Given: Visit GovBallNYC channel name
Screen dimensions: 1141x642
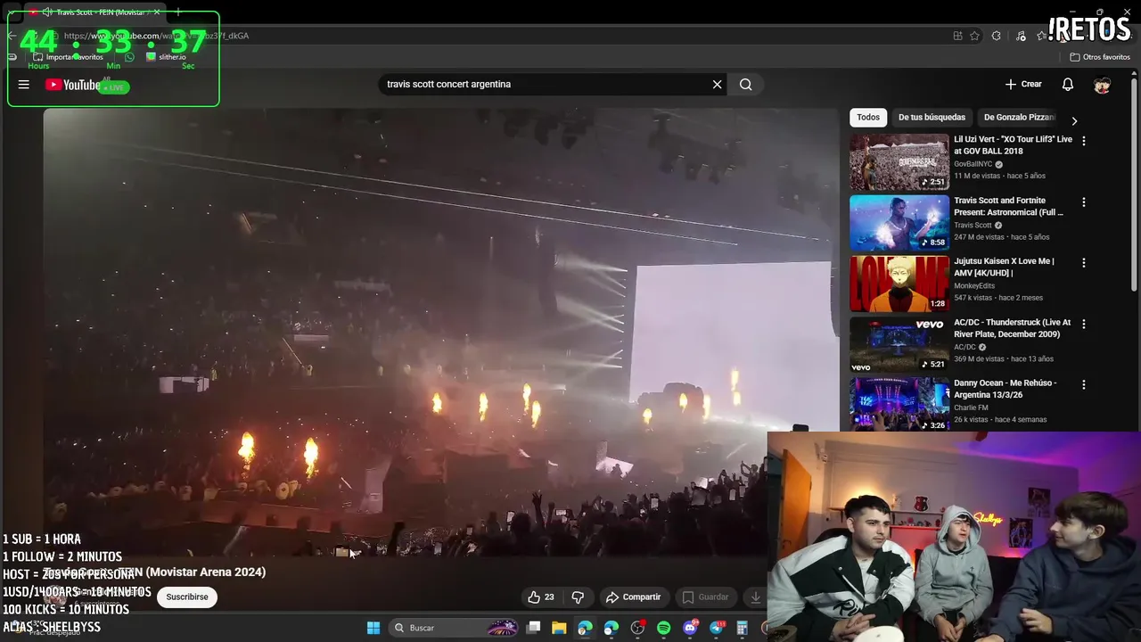Looking at the screenshot, I should click(973, 164).
